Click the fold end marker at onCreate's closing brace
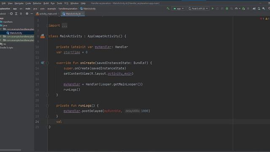The height and width of the screenshot is (152, 270). click(48, 95)
